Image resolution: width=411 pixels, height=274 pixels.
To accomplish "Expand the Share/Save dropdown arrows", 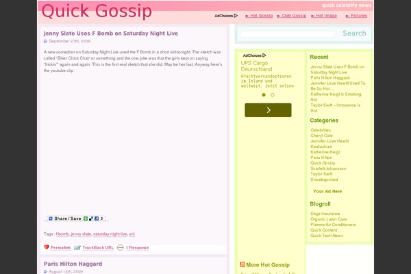I will pos(102,219).
